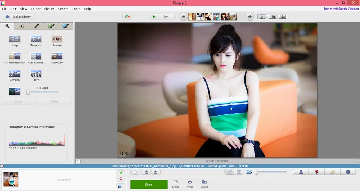Hold selected items with green pin

point(121,173)
